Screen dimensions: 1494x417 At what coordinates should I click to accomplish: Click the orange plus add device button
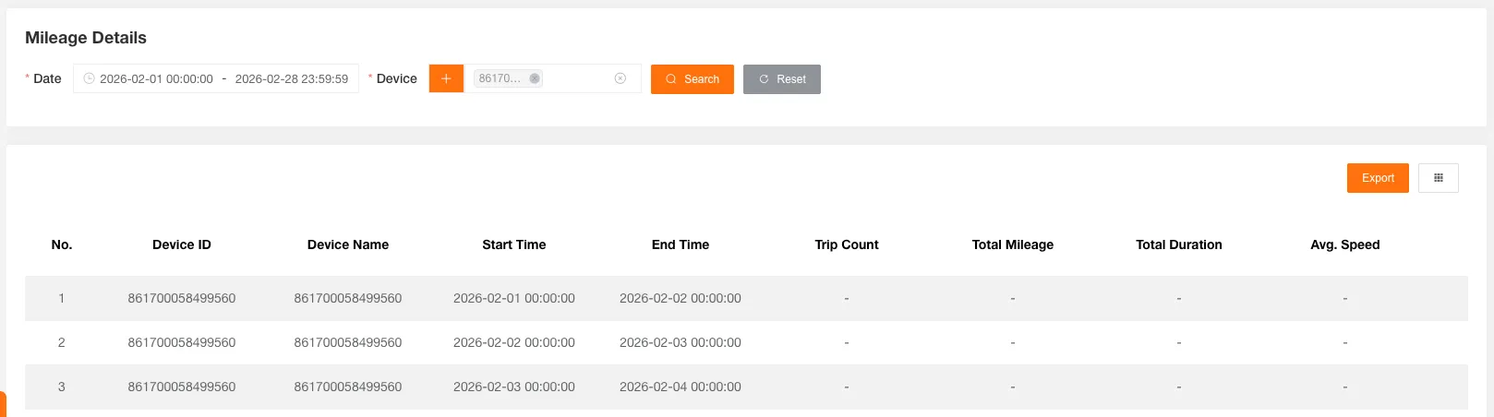click(446, 79)
